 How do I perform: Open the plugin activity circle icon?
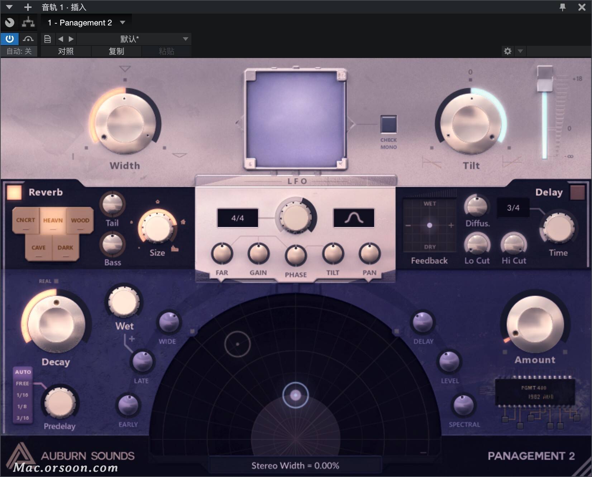(x=10, y=23)
